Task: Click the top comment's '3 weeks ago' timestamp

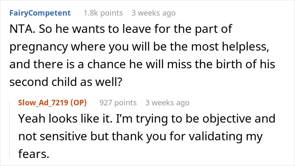Action: pyautogui.click(x=153, y=13)
